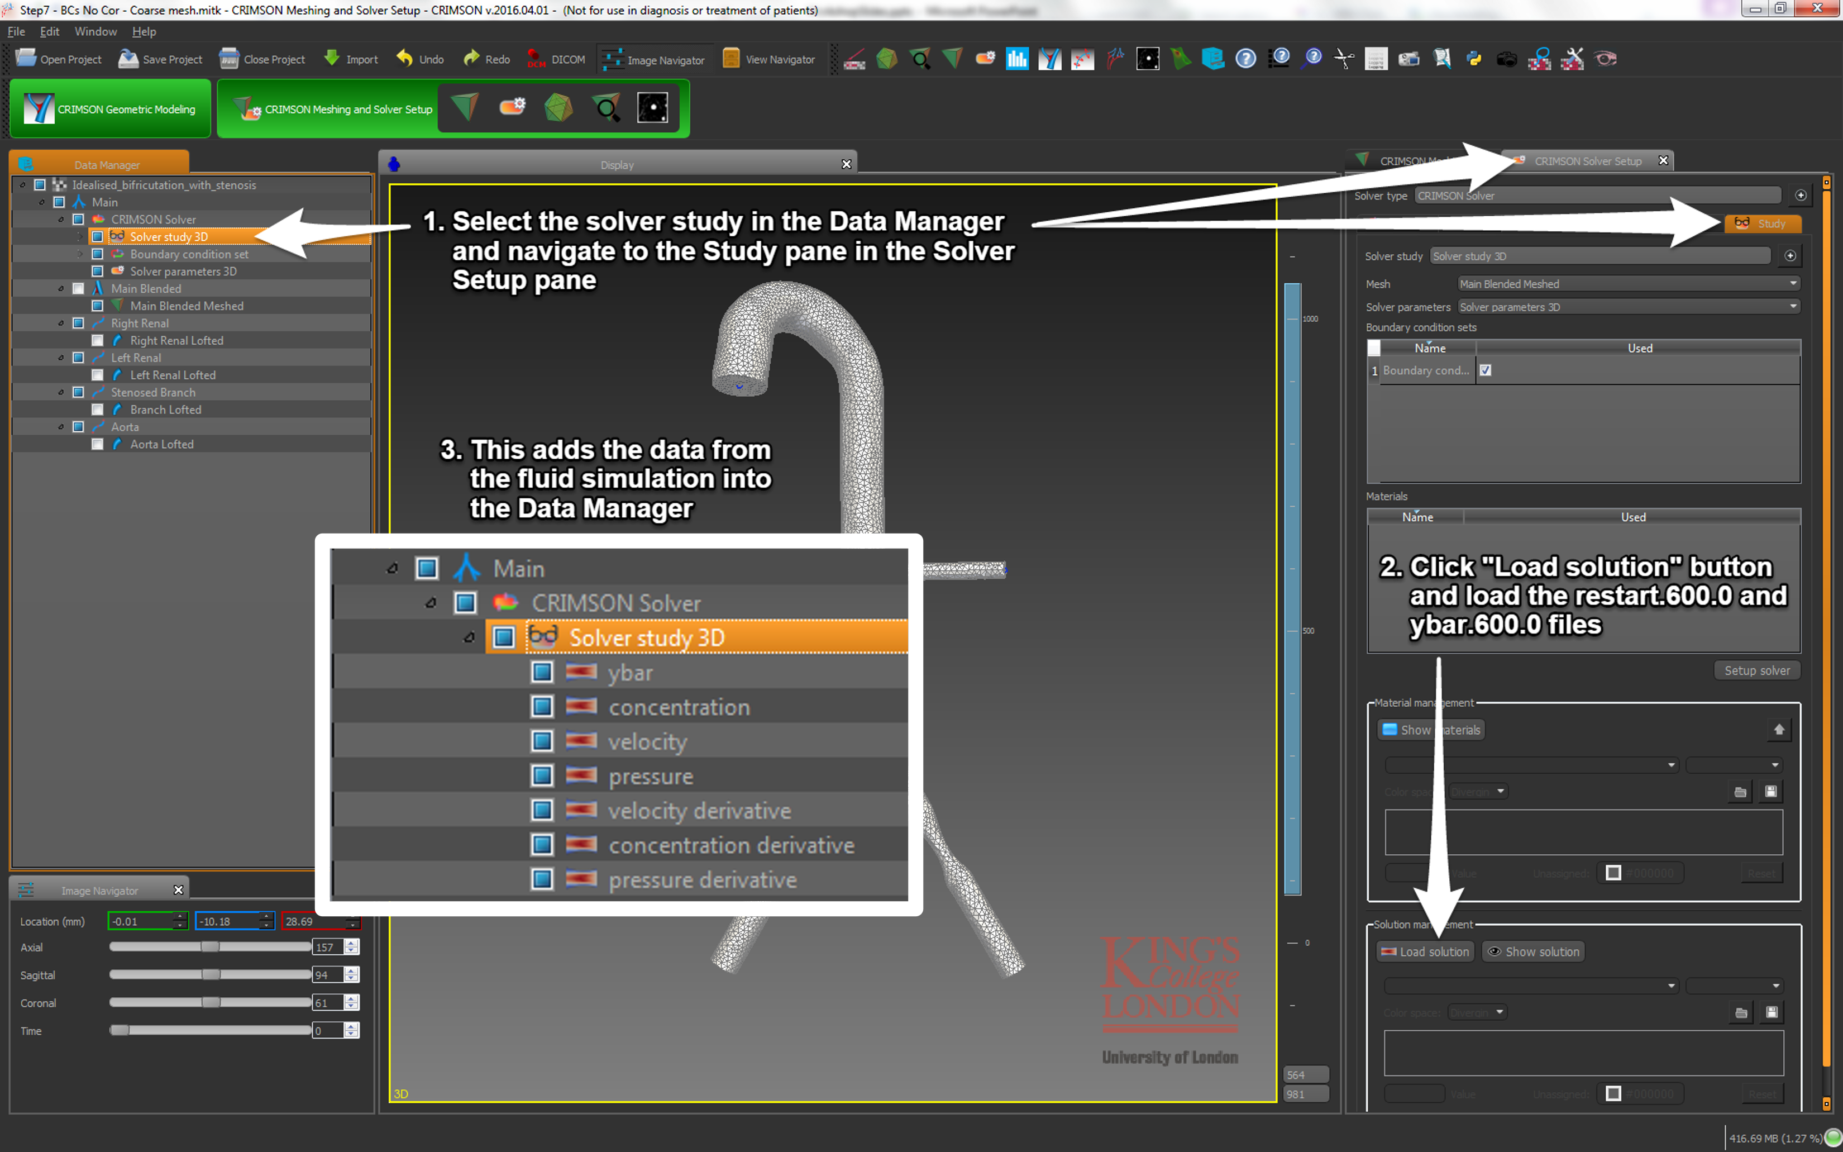Toggle visibility checkbox of Right Renal Lofted
Screen dimensions: 1843x1152
[x=98, y=341]
